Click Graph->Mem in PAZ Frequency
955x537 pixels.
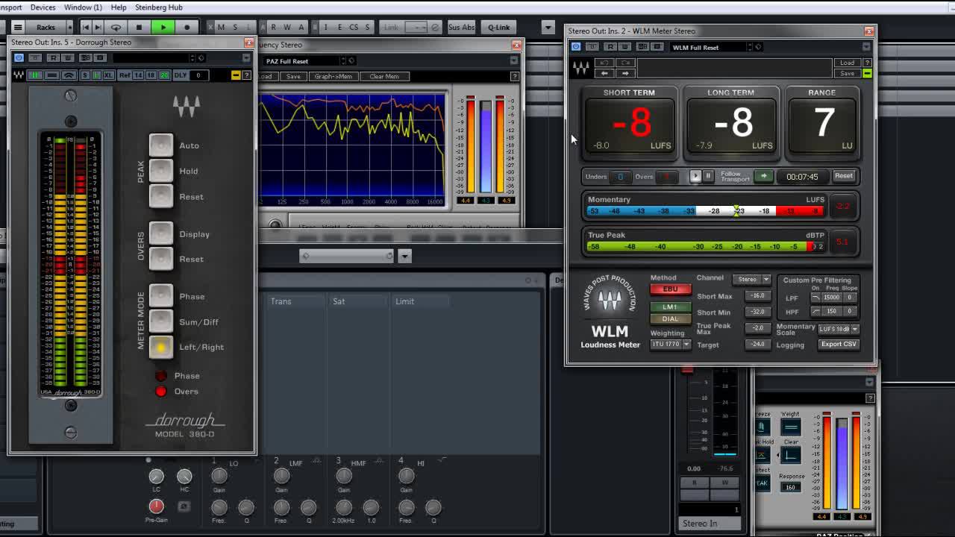333,76
